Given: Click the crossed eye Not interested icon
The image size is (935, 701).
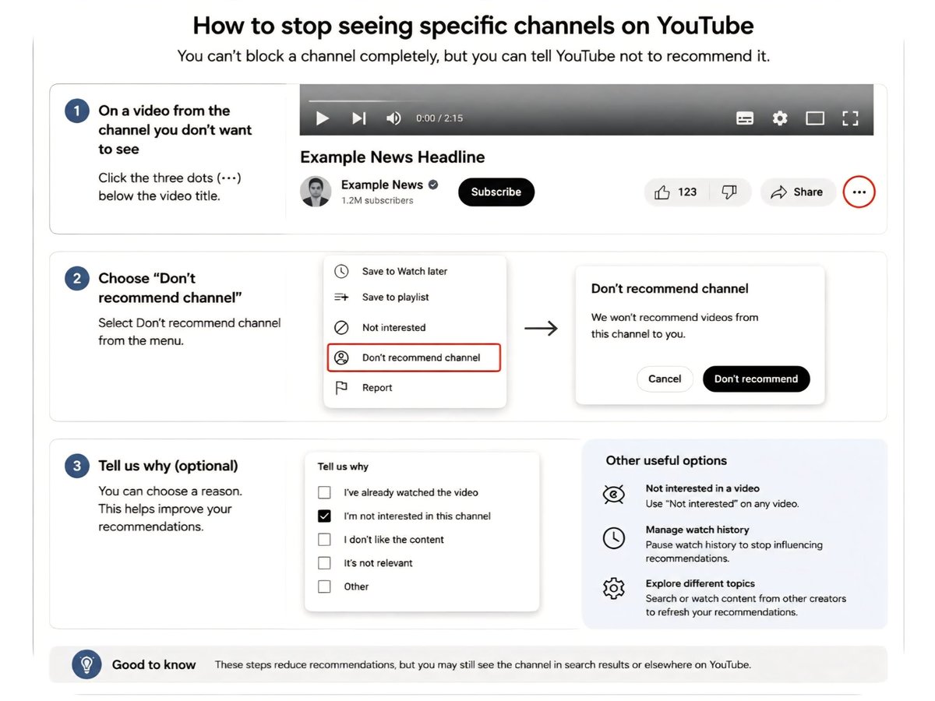Looking at the screenshot, I should coord(614,495).
